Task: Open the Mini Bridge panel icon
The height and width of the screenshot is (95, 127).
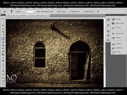Action: 108,19
